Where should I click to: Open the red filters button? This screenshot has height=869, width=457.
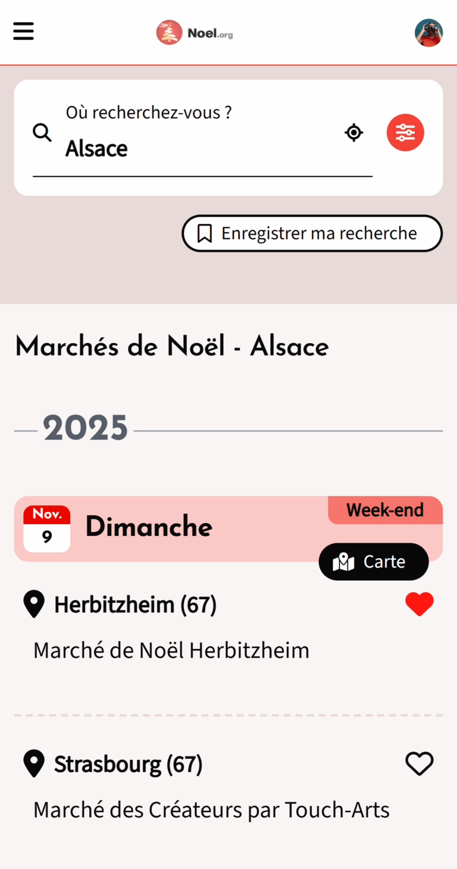pyautogui.click(x=405, y=132)
